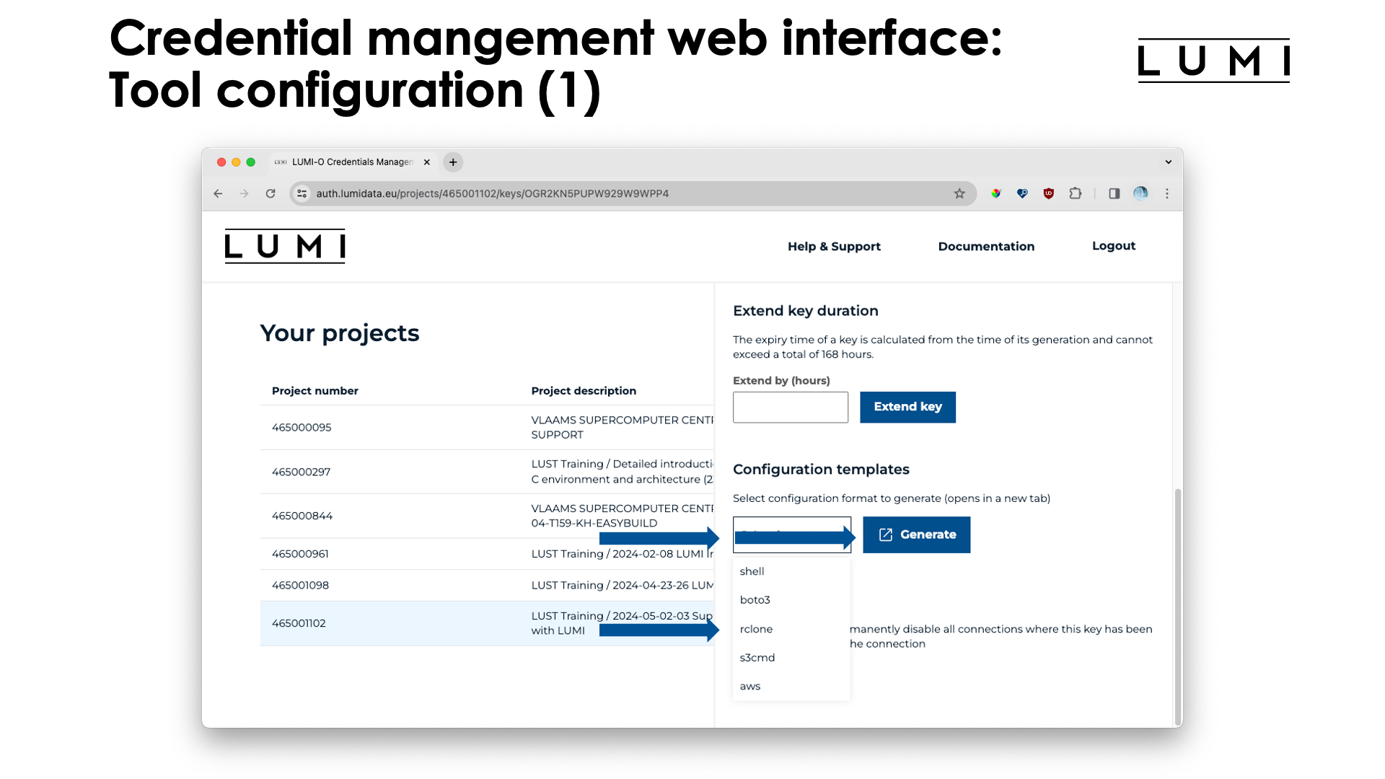This screenshot has width=1385, height=779.
Task: Open the browser profile avatar
Action: [1140, 193]
